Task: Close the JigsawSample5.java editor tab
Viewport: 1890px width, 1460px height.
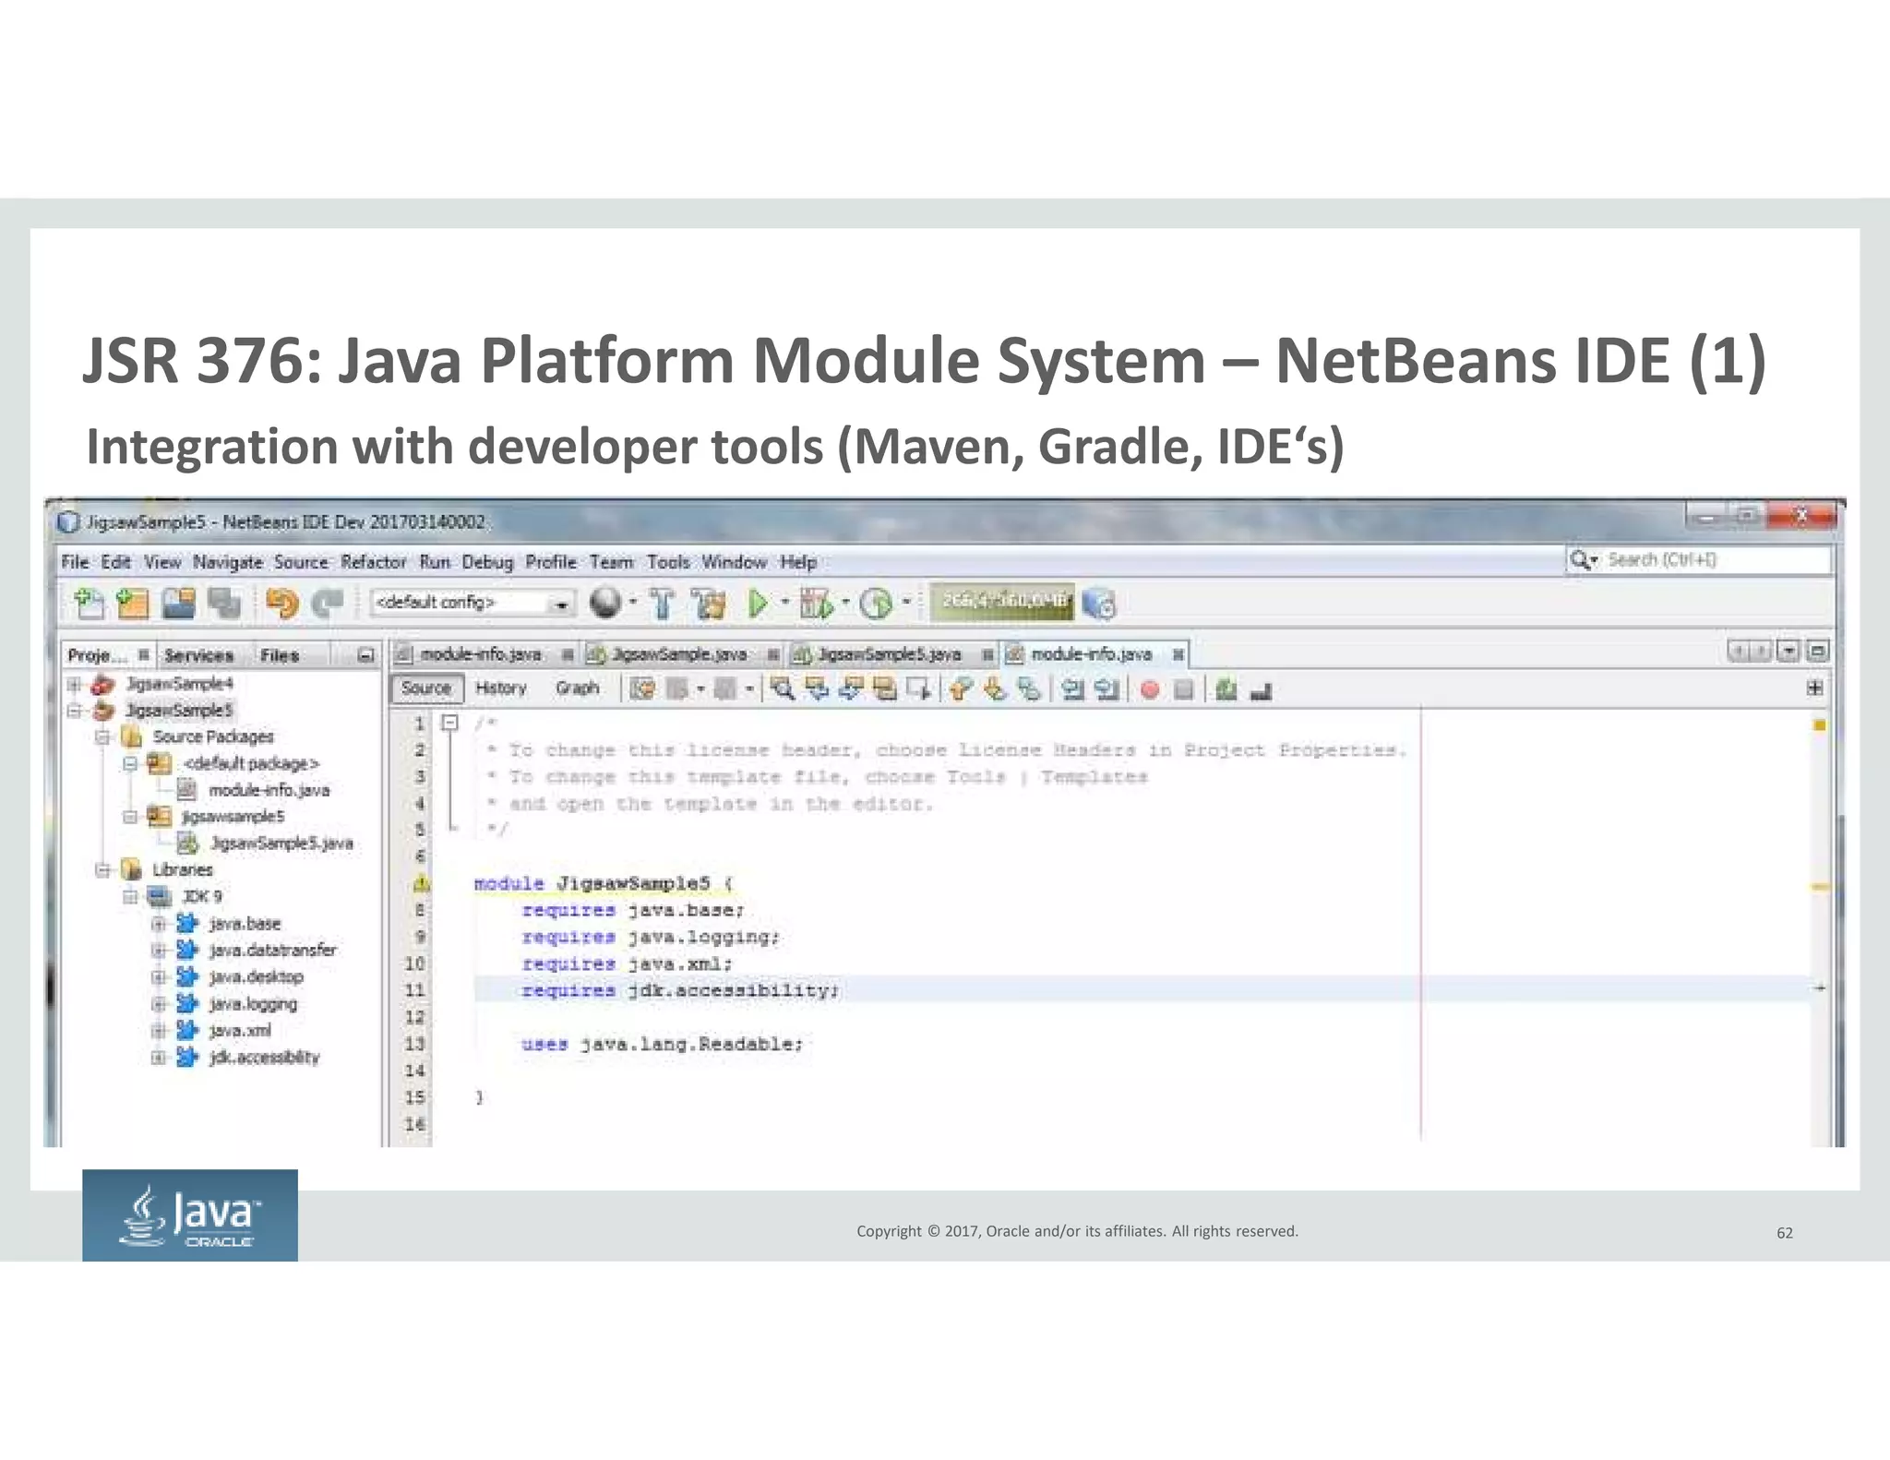Action: (x=987, y=654)
